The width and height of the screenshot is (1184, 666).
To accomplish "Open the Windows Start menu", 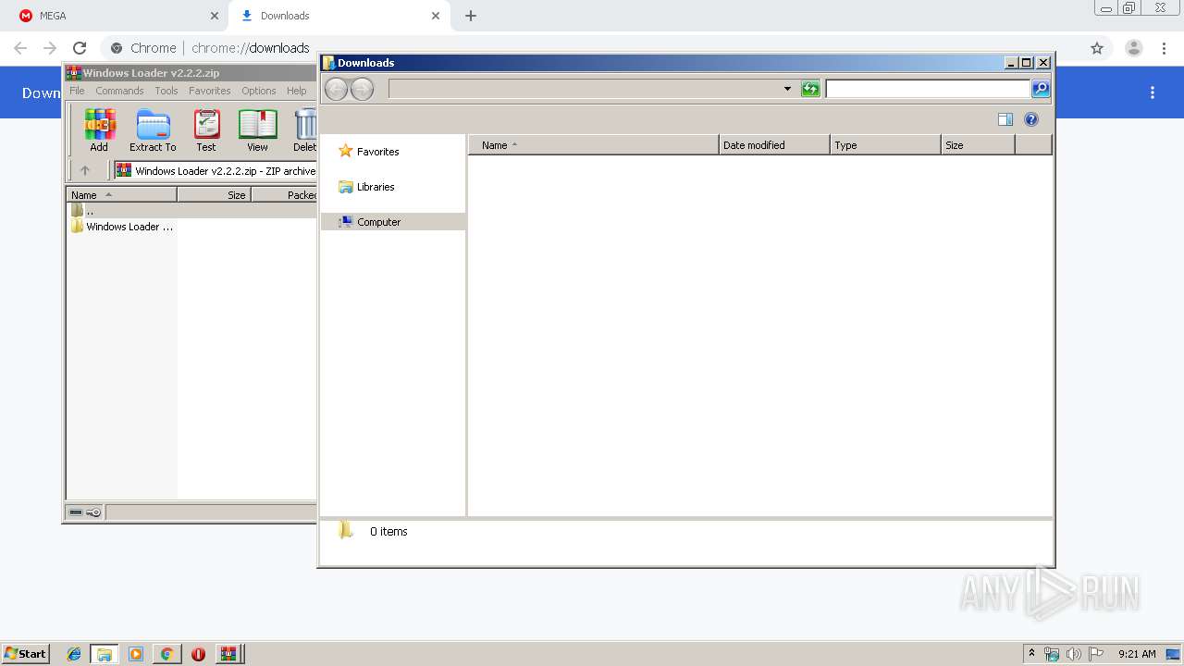I will 26,653.
